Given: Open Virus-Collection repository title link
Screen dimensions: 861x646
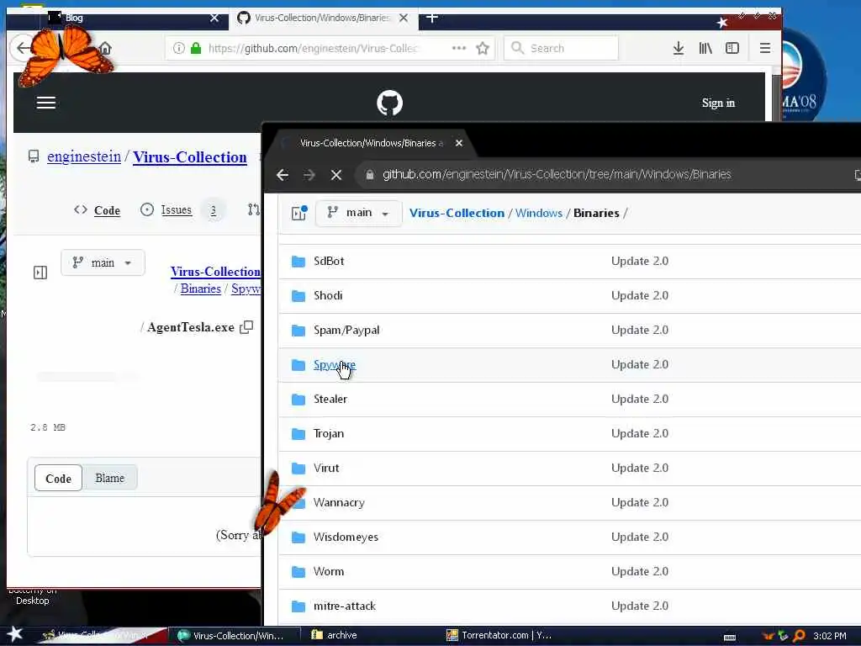Looking at the screenshot, I should [x=190, y=157].
